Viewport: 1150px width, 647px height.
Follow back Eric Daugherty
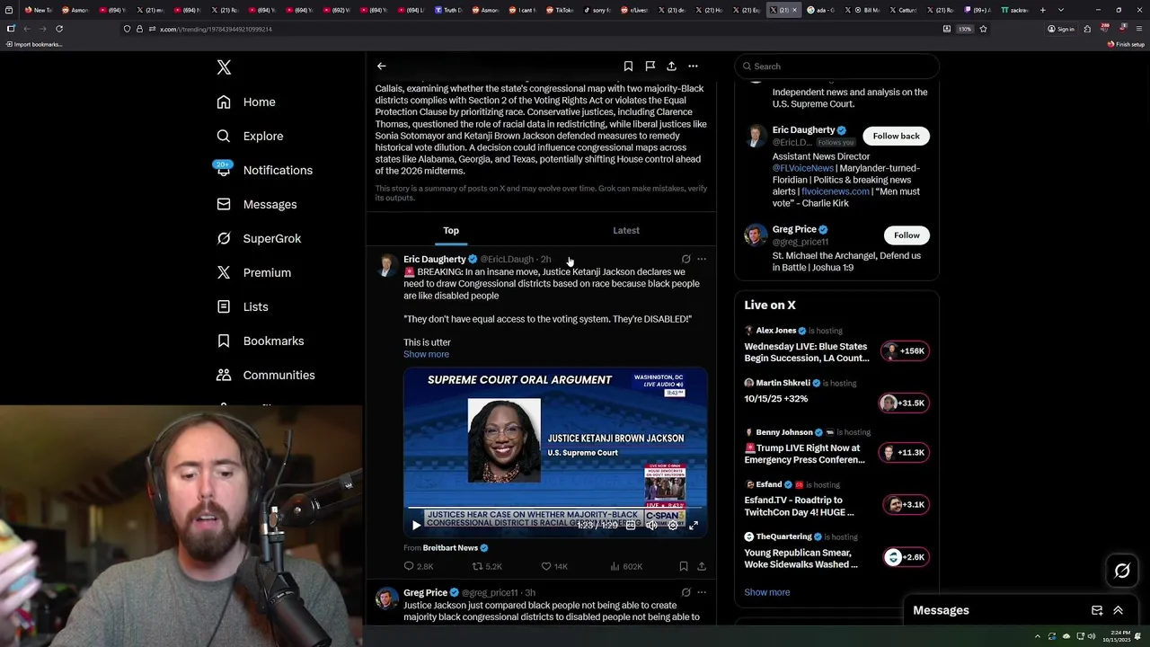[x=897, y=136]
